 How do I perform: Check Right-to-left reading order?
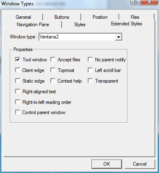(x=18, y=102)
